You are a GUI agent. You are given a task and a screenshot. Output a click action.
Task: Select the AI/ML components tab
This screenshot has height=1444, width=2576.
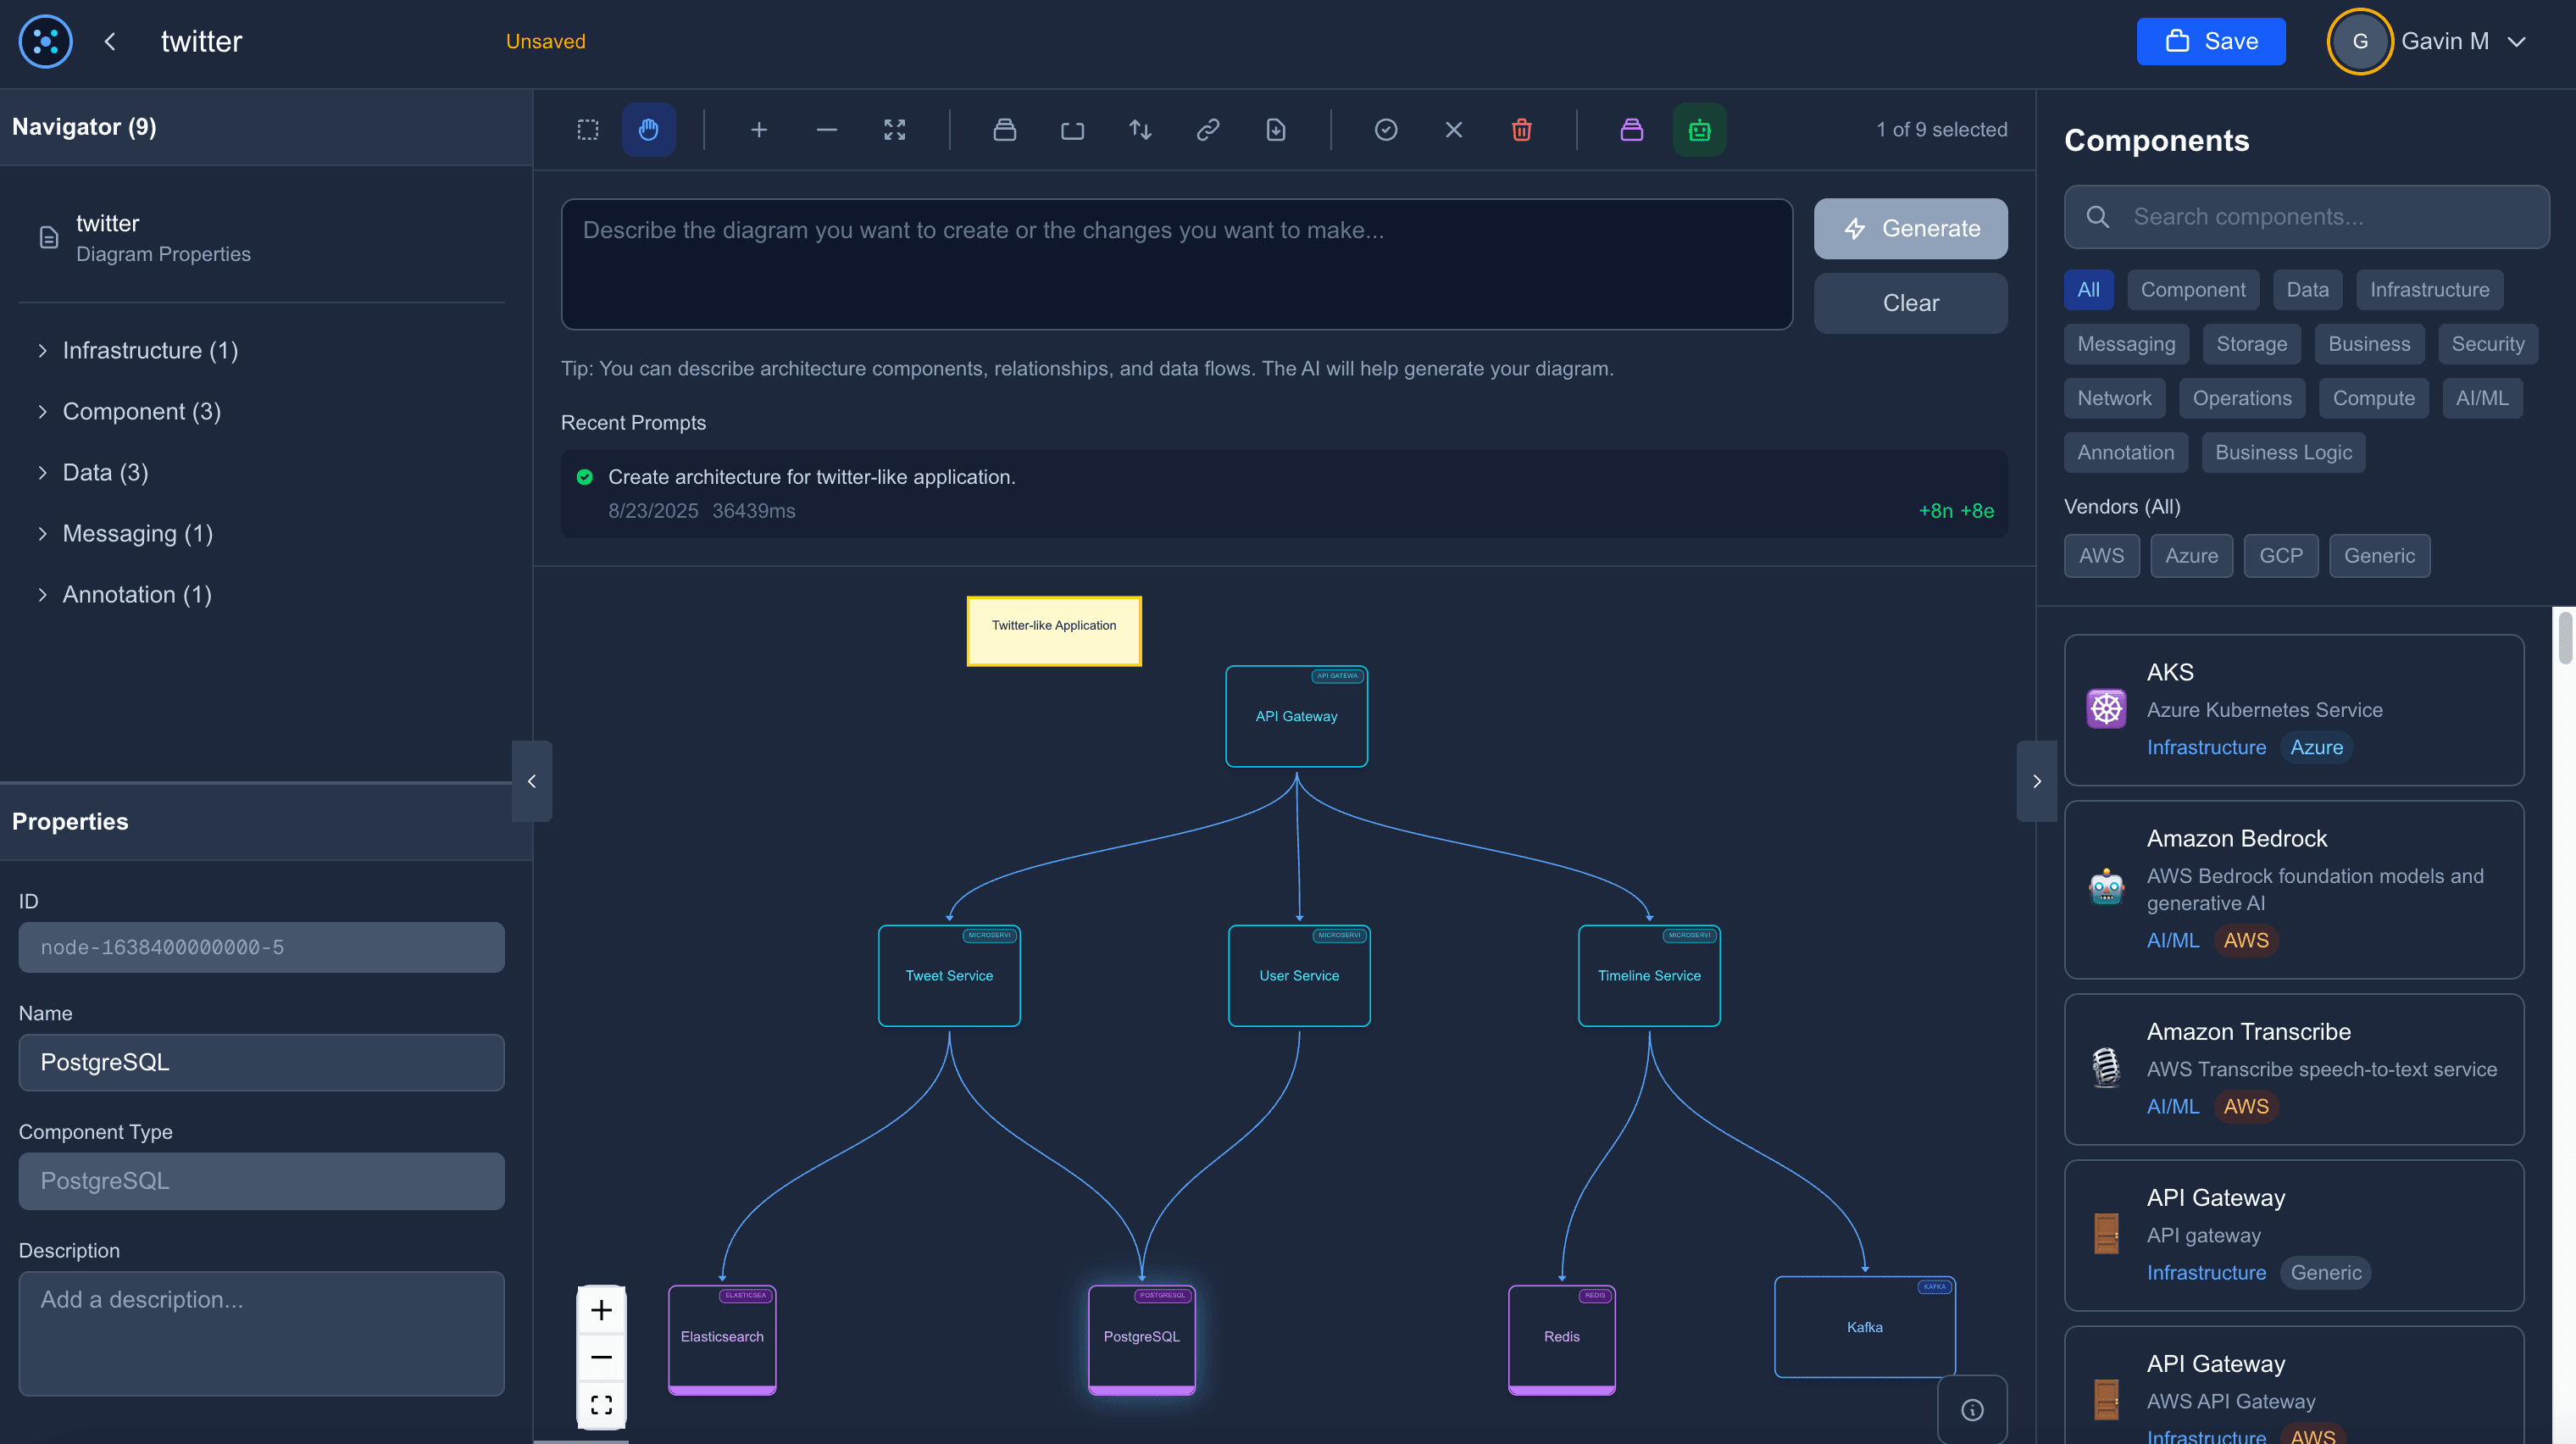(2483, 397)
